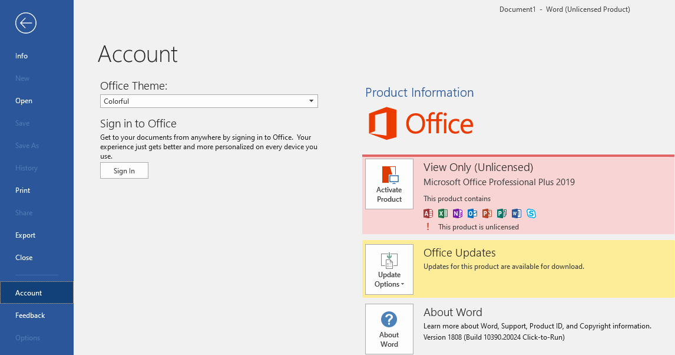Click the 'About Word' heading
This screenshot has width=675, height=355.
[452, 313]
